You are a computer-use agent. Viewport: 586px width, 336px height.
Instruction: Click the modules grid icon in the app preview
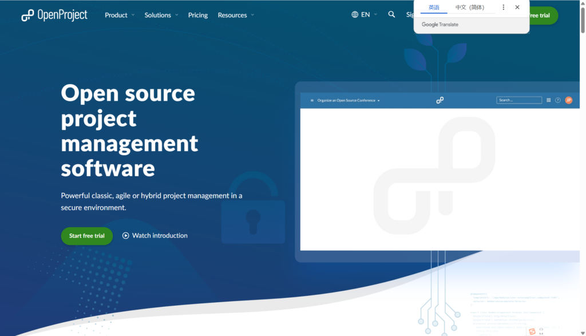(x=548, y=100)
